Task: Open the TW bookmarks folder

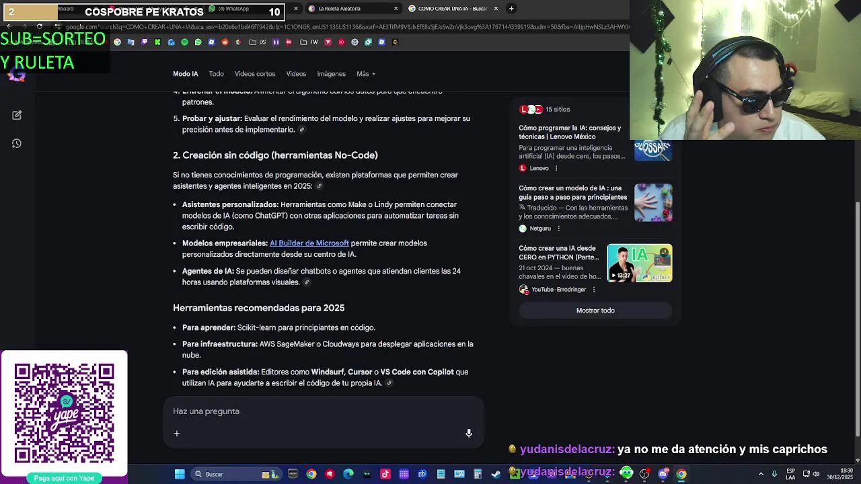Action: tap(309, 42)
